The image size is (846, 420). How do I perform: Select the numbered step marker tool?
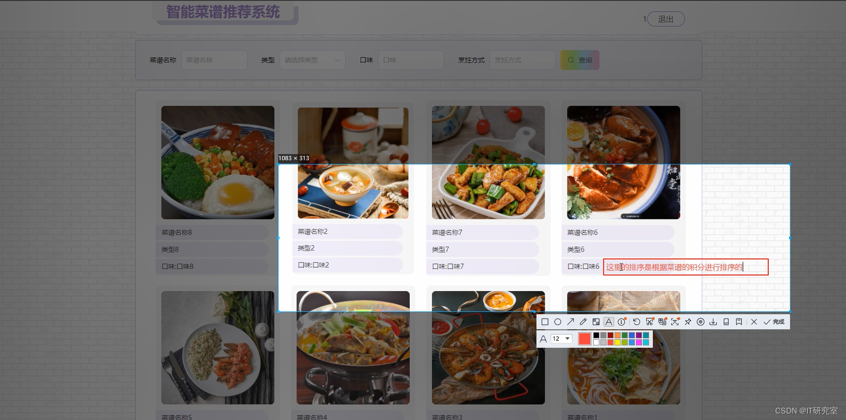(622, 322)
